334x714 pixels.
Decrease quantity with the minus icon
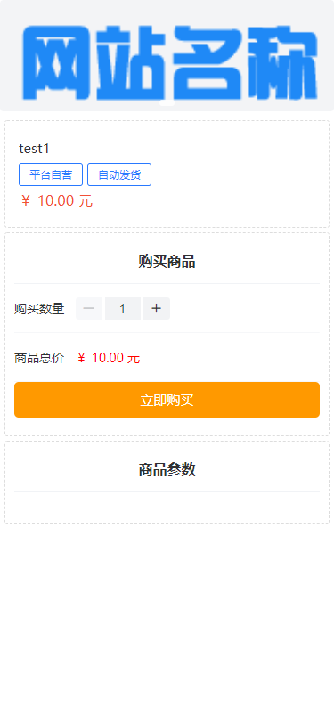89,309
